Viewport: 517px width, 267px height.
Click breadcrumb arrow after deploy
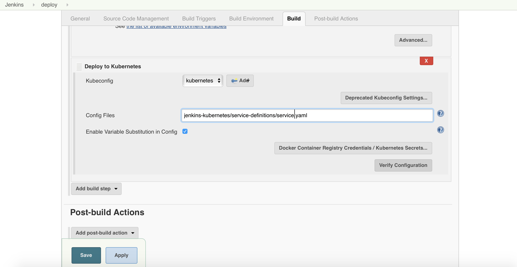coord(67,5)
